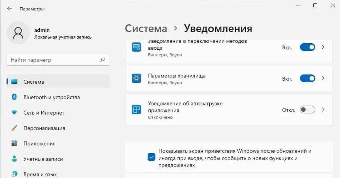
Task: Click Система breadcrumb link
Action: click(x=146, y=28)
